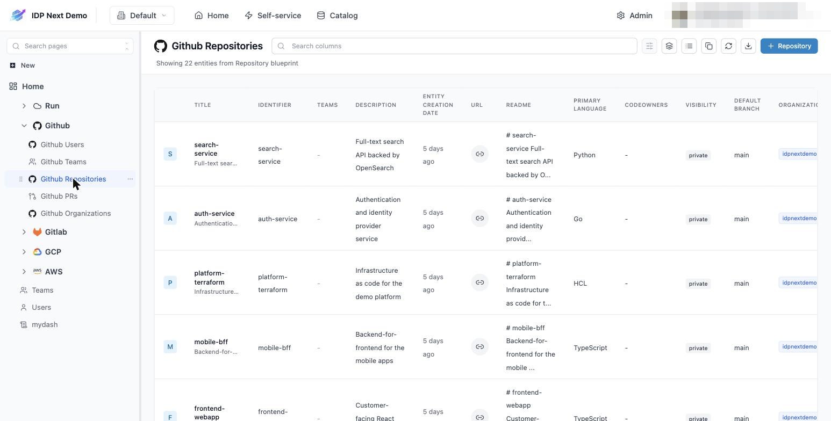Refresh the table with the reload icon

(x=728, y=46)
